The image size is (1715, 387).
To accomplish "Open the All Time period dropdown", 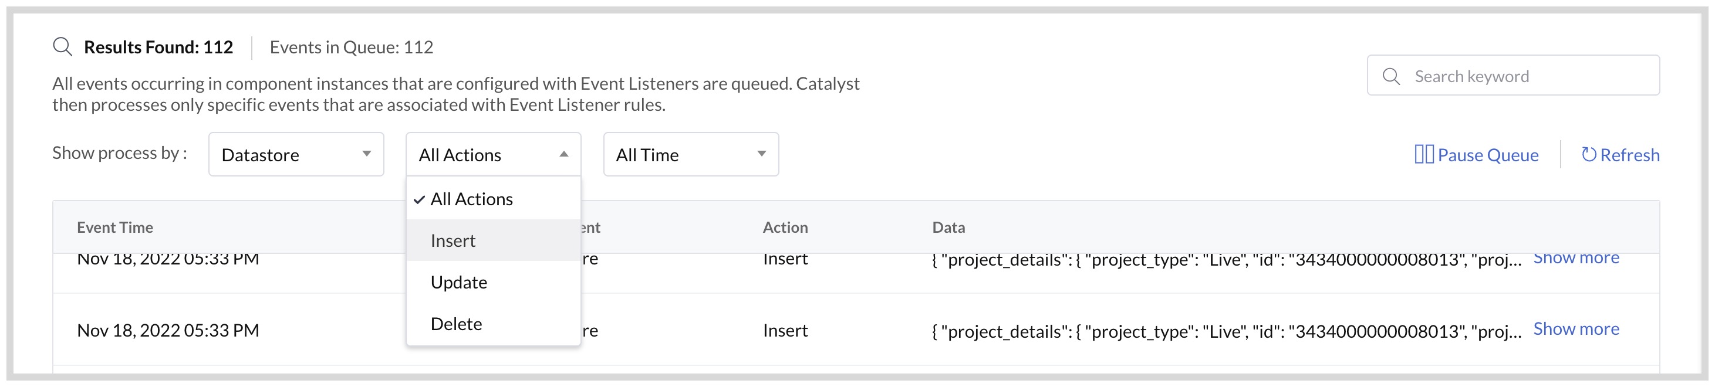I will click(690, 154).
